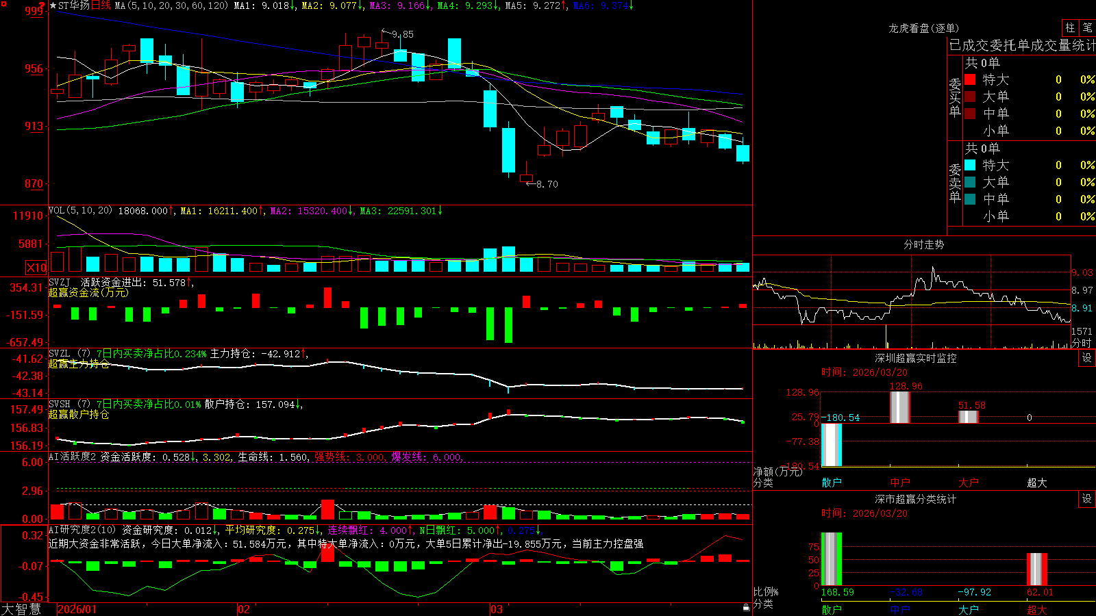Click the 8.70 low price annotation
The height and width of the screenshot is (616, 1096).
(547, 184)
